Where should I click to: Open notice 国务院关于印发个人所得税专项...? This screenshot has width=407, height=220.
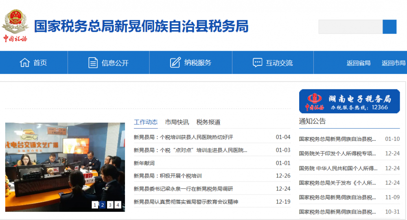tap(337, 153)
